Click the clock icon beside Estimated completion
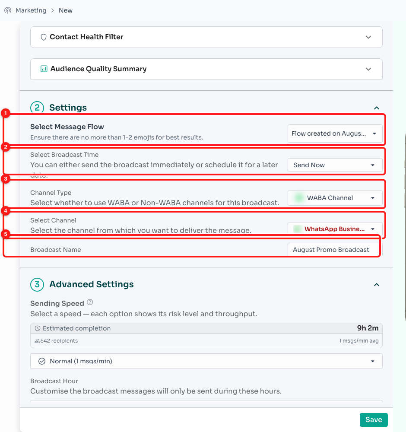The width and height of the screenshot is (406, 432). (38, 328)
